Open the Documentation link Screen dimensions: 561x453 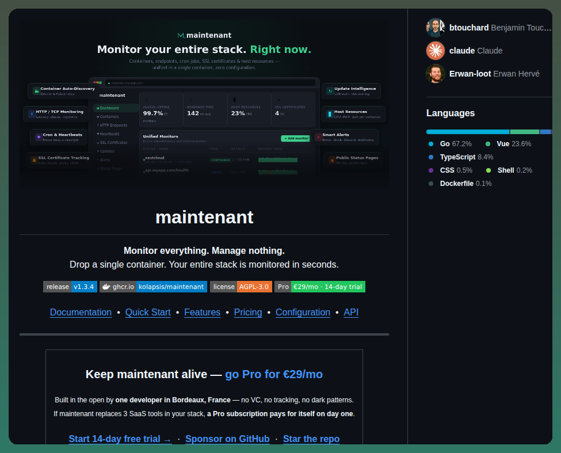click(81, 313)
